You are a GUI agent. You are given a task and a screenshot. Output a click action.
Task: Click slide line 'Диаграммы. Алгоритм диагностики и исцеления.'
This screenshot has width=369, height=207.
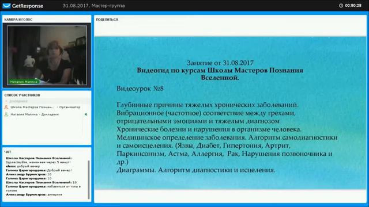pos(196,170)
